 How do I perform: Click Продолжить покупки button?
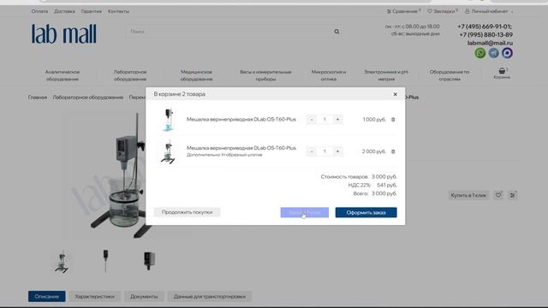coord(187,212)
